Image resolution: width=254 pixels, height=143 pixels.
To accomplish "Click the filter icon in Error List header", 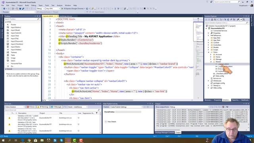I will tap(97, 113).
